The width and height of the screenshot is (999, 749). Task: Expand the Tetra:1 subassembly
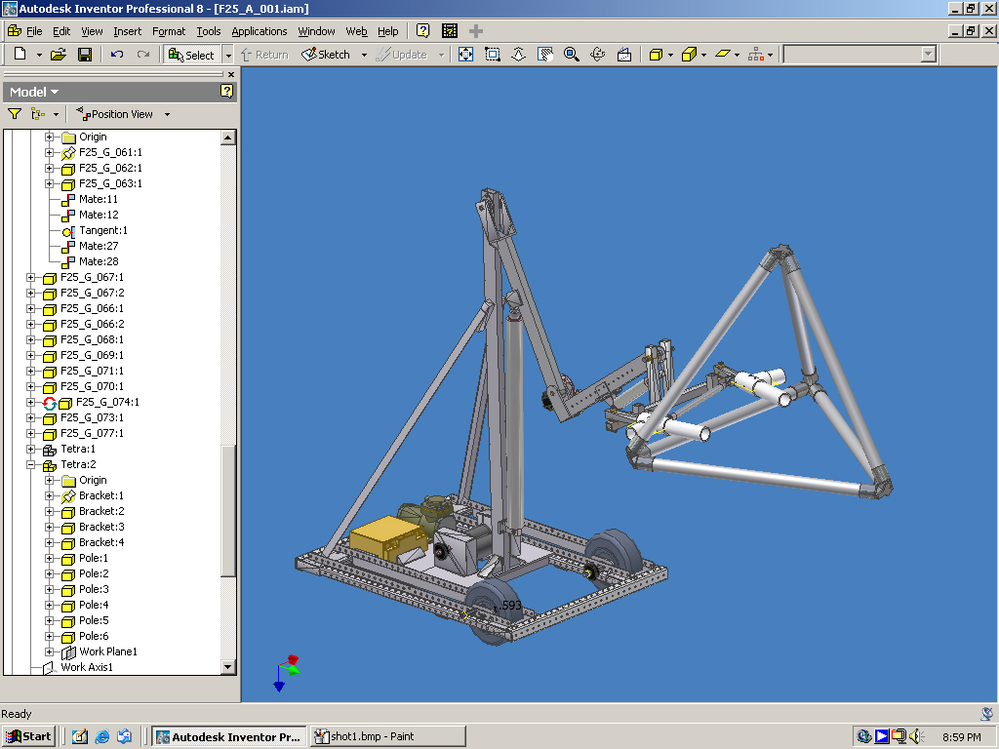[30, 449]
